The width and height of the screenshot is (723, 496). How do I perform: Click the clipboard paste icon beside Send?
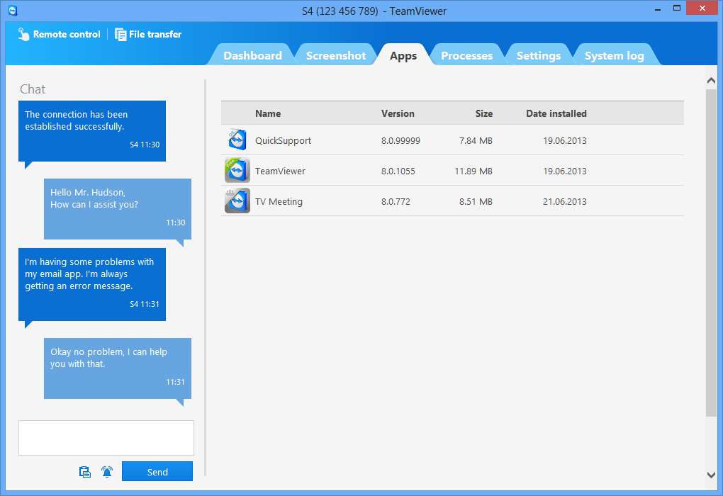(x=85, y=472)
